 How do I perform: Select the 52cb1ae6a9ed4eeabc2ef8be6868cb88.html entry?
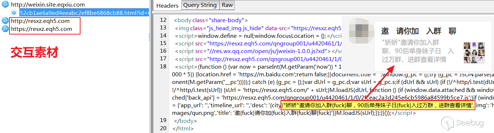pos(84,13)
